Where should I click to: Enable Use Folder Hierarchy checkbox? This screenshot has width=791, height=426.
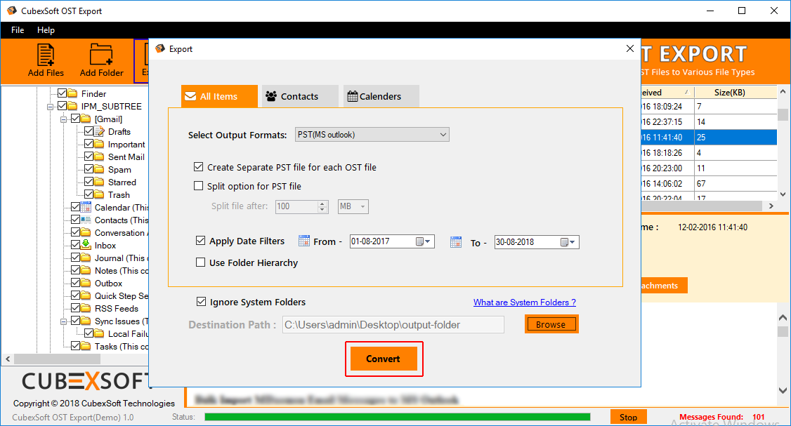(x=201, y=262)
